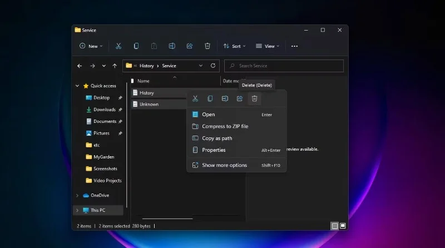Image resolution: width=445 pixels, height=248 pixels.
Task: Click Share icon in the context menu
Action: click(240, 98)
